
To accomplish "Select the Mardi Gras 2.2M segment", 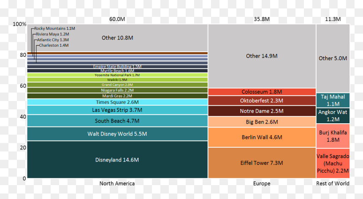I will click(x=117, y=96).
